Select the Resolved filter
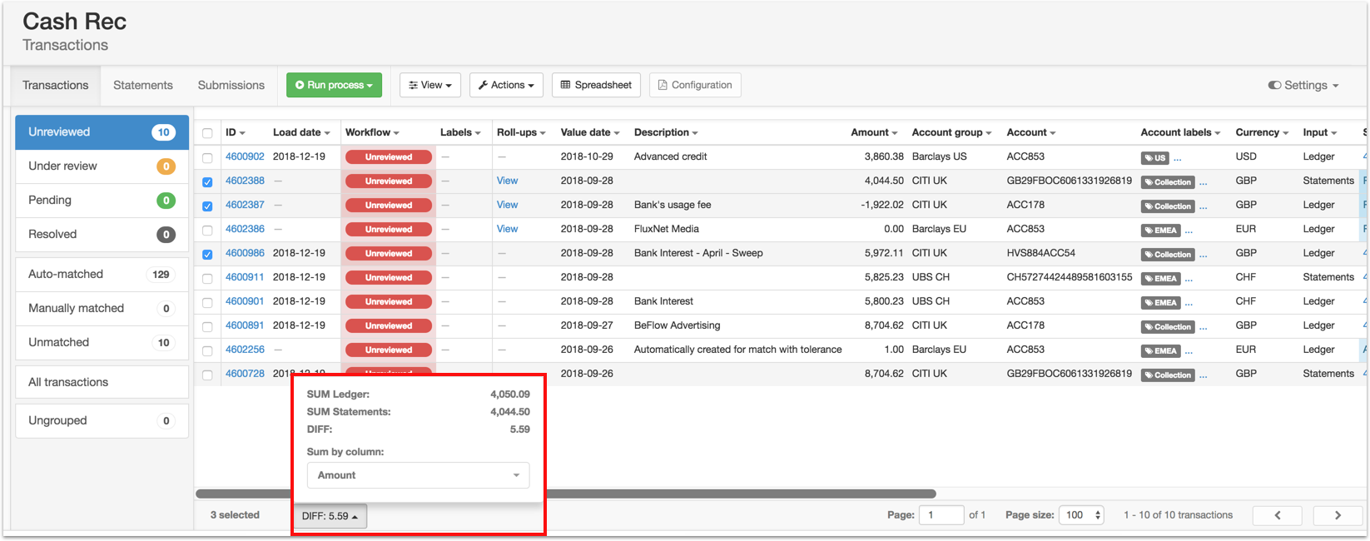Screen dimensions: 1370x541 (x=102, y=234)
